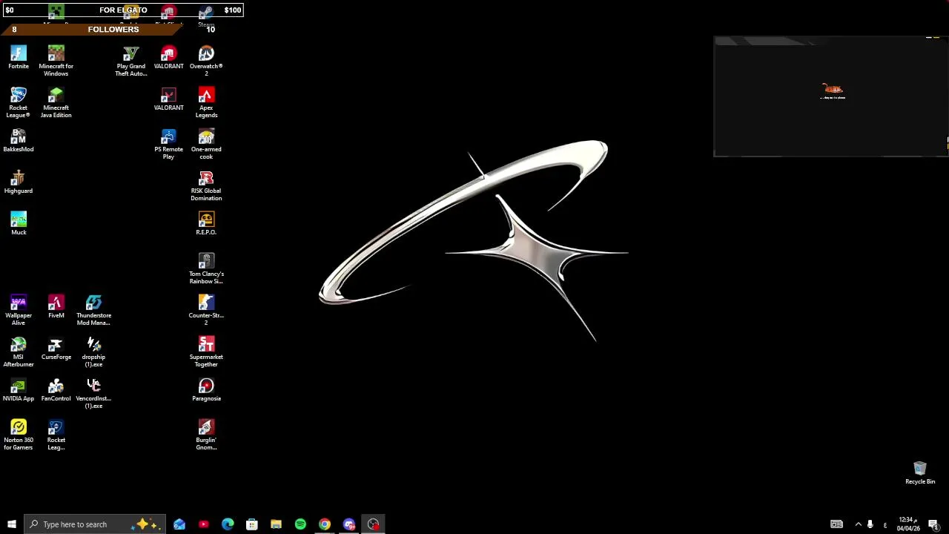Open R.E.P.O. desktop shortcut
The height and width of the screenshot is (534, 949).
pos(206,224)
